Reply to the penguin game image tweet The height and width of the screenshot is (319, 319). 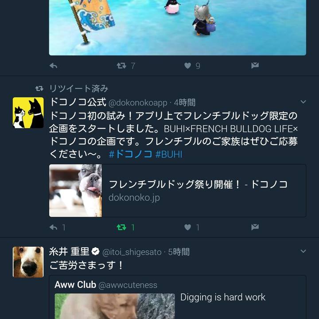54,66
